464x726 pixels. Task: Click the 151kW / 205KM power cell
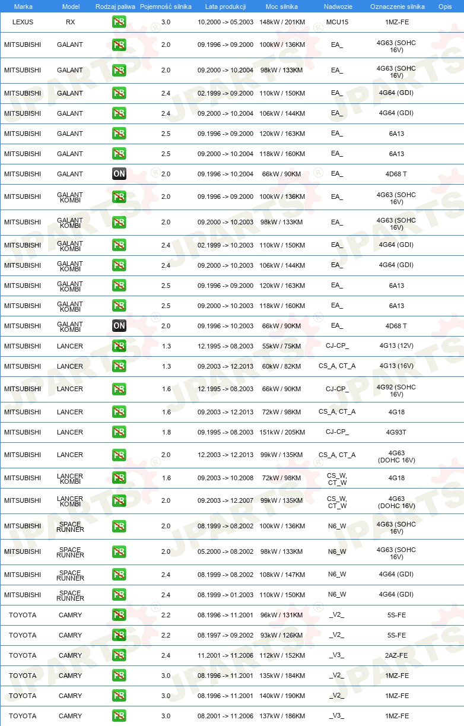tap(282, 432)
